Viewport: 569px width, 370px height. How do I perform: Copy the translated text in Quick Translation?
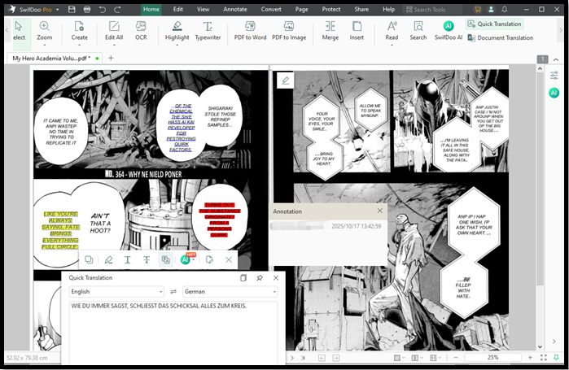243,278
